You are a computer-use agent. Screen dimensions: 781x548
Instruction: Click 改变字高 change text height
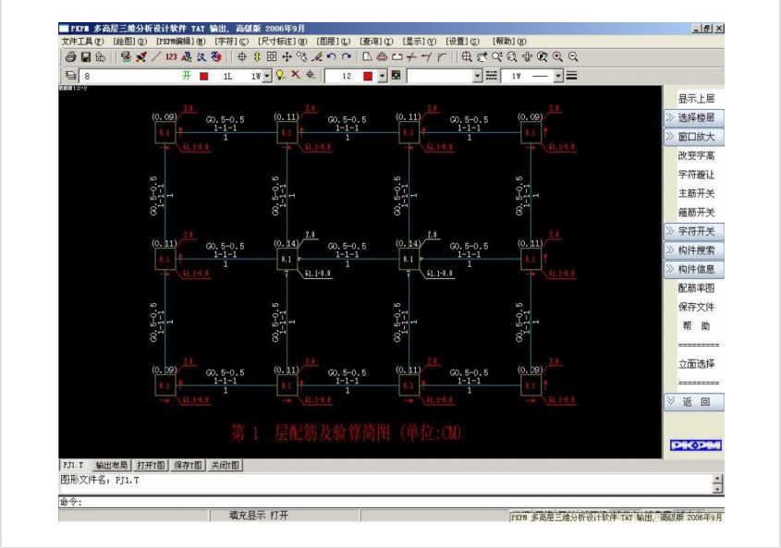(x=696, y=155)
